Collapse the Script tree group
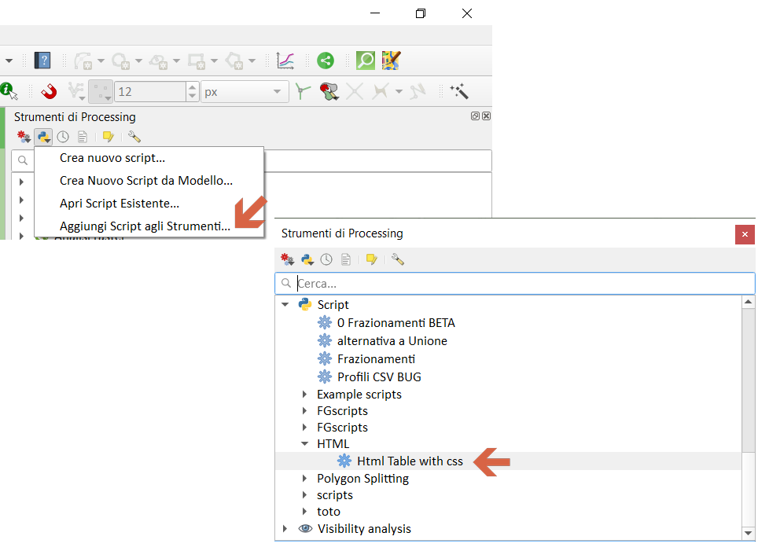The height and width of the screenshot is (551, 758). coord(285,305)
